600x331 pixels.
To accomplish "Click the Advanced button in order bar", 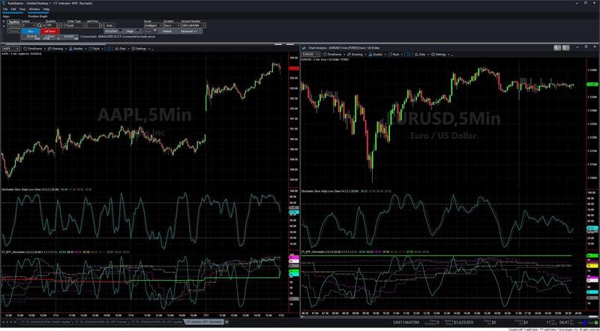I will [189, 31].
